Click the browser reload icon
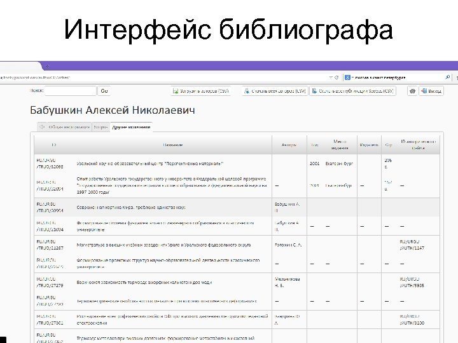Viewport: 458px width, 343px height. [x=337, y=77]
